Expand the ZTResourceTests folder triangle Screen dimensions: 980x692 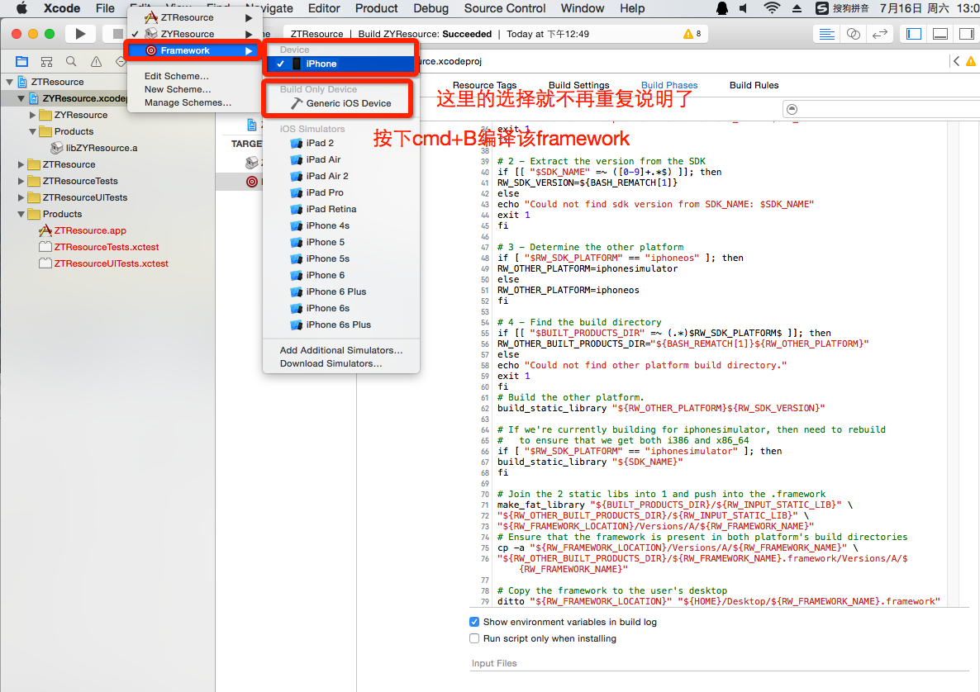[21, 181]
